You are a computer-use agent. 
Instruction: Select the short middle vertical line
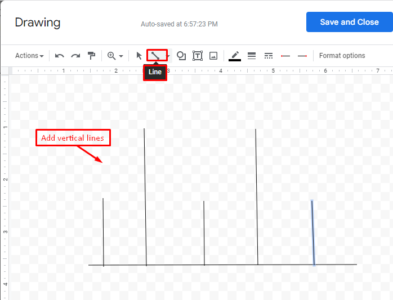coord(204,233)
